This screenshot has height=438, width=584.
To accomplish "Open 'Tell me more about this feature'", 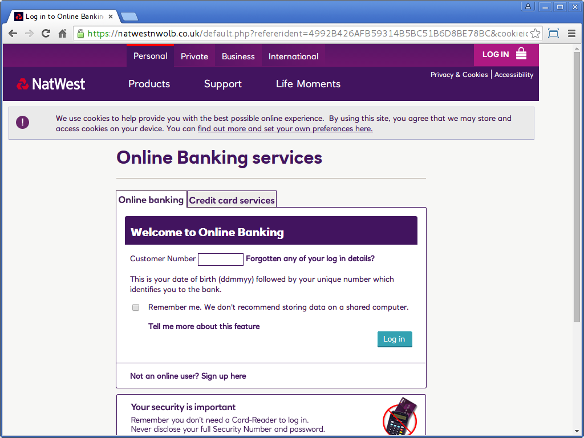I will click(x=204, y=326).
